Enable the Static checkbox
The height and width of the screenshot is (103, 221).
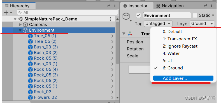(195, 15)
